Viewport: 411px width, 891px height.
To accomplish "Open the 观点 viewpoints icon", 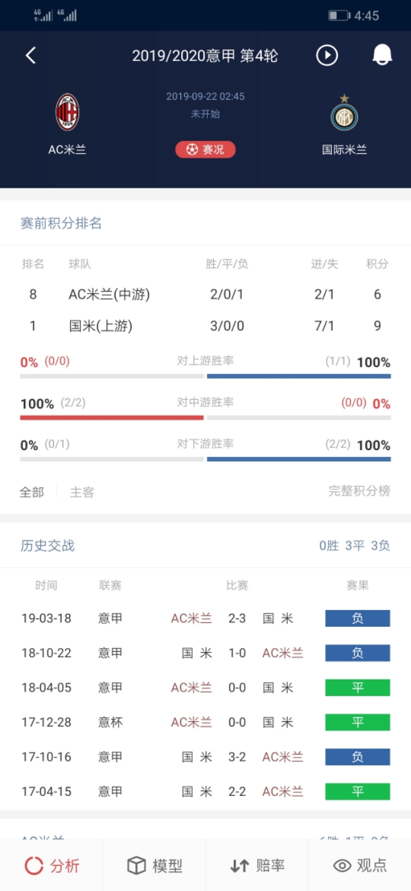I will pyautogui.click(x=360, y=865).
